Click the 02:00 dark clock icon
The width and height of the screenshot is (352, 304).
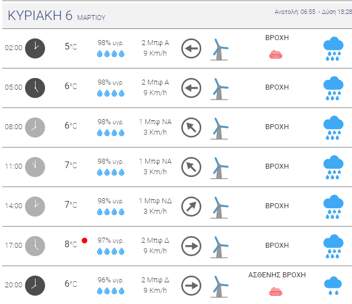[35, 48]
